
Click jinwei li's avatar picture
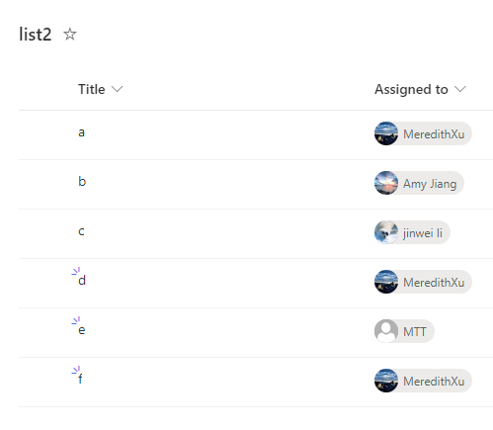click(x=386, y=232)
